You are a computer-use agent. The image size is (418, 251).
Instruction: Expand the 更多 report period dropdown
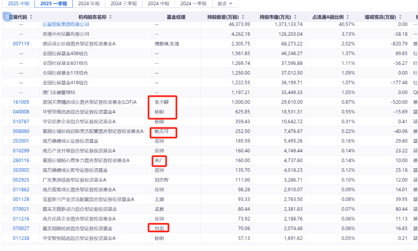coord(225,4)
